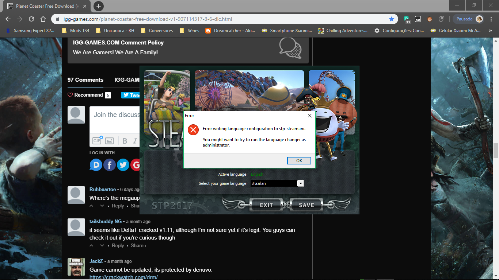
Task: Reply to Ruhbeartoe's comment
Action: pos(118,206)
